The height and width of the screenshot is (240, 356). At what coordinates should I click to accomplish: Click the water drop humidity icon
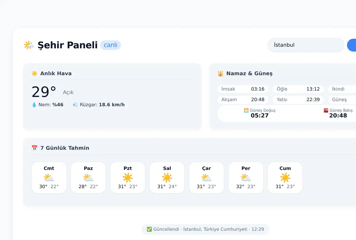tap(34, 105)
